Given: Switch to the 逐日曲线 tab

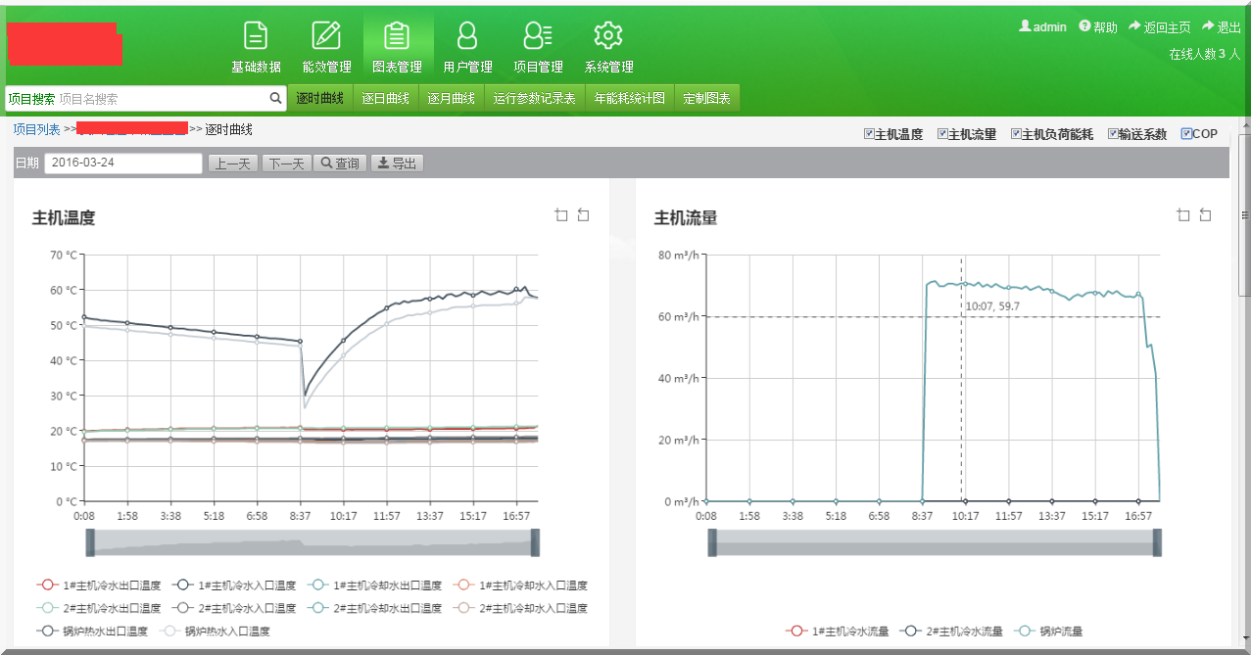Looking at the screenshot, I should (x=386, y=98).
